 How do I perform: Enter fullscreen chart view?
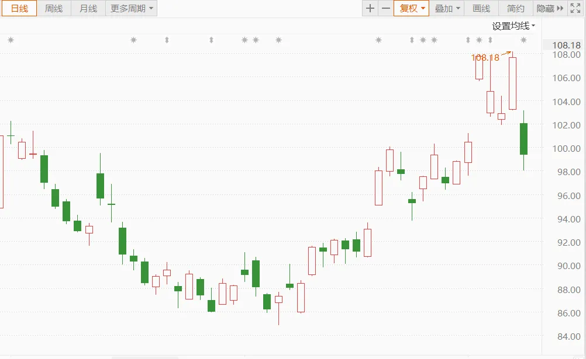tap(575, 8)
